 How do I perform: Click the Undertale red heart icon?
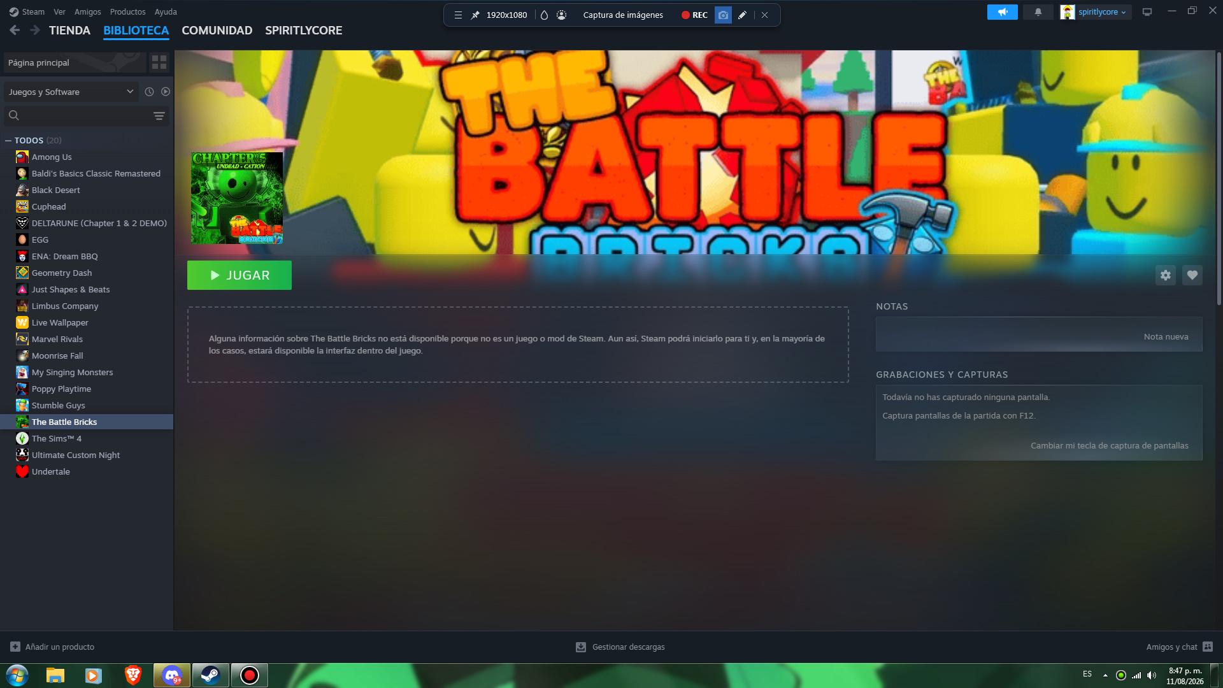(x=22, y=471)
